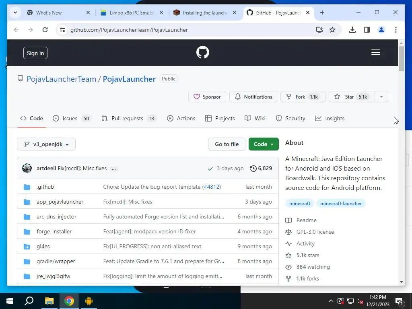
Task: Open the forge_installer folder
Action: [x=54, y=231]
